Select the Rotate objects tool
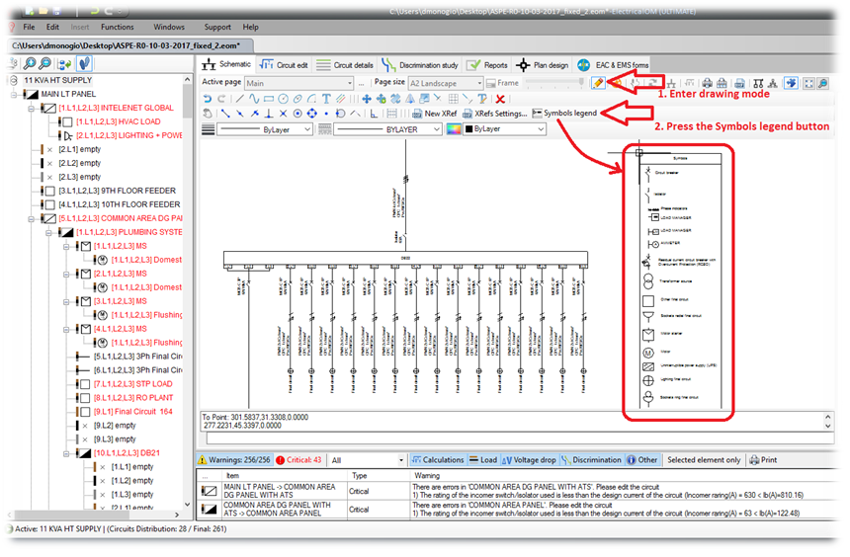This screenshot has width=850, height=557. click(x=395, y=99)
